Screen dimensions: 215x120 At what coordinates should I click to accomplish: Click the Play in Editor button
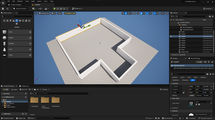[x=54, y=9]
